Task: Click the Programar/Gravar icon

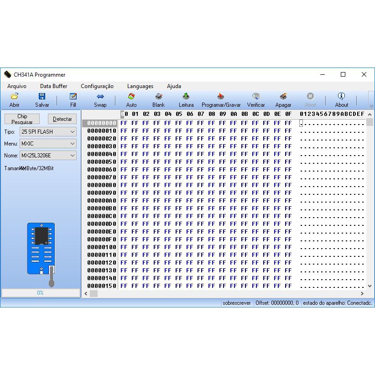Action: (221, 97)
